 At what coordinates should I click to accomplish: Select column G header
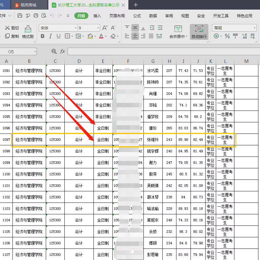153,61
